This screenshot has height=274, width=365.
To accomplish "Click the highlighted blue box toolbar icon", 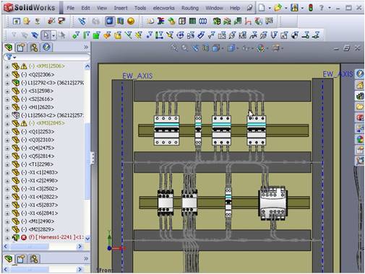I will [x=110, y=21].
